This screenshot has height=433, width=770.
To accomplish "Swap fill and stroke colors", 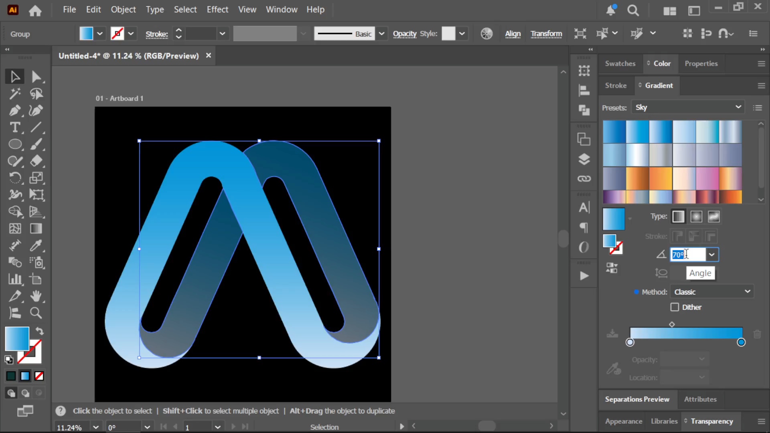I will click(x=39, y=331).
